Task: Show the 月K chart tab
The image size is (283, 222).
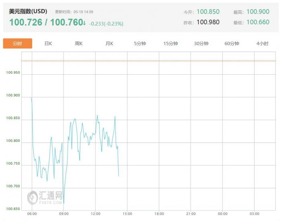Action: pyautogui.click(x=109, y=44)
